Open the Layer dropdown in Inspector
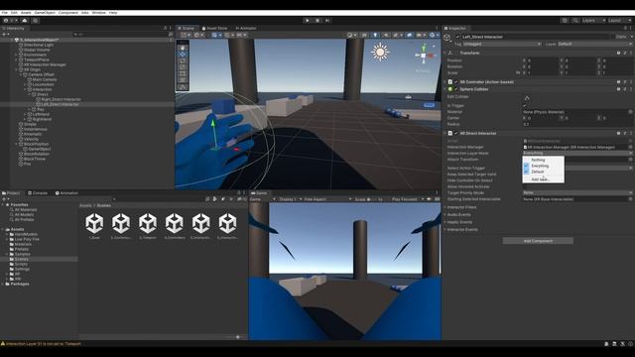 [595, 44]
